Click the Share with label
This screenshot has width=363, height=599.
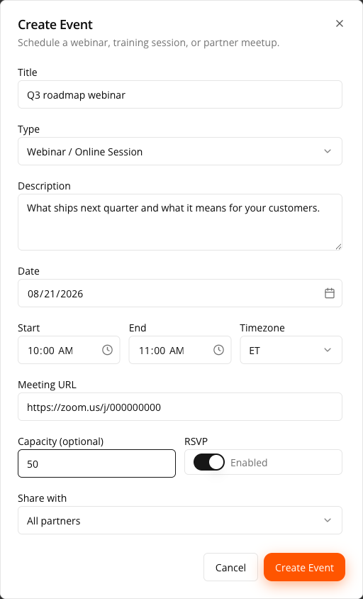(42, 498)
